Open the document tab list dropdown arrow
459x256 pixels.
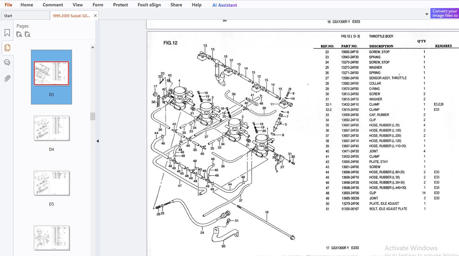coord(427,14)
